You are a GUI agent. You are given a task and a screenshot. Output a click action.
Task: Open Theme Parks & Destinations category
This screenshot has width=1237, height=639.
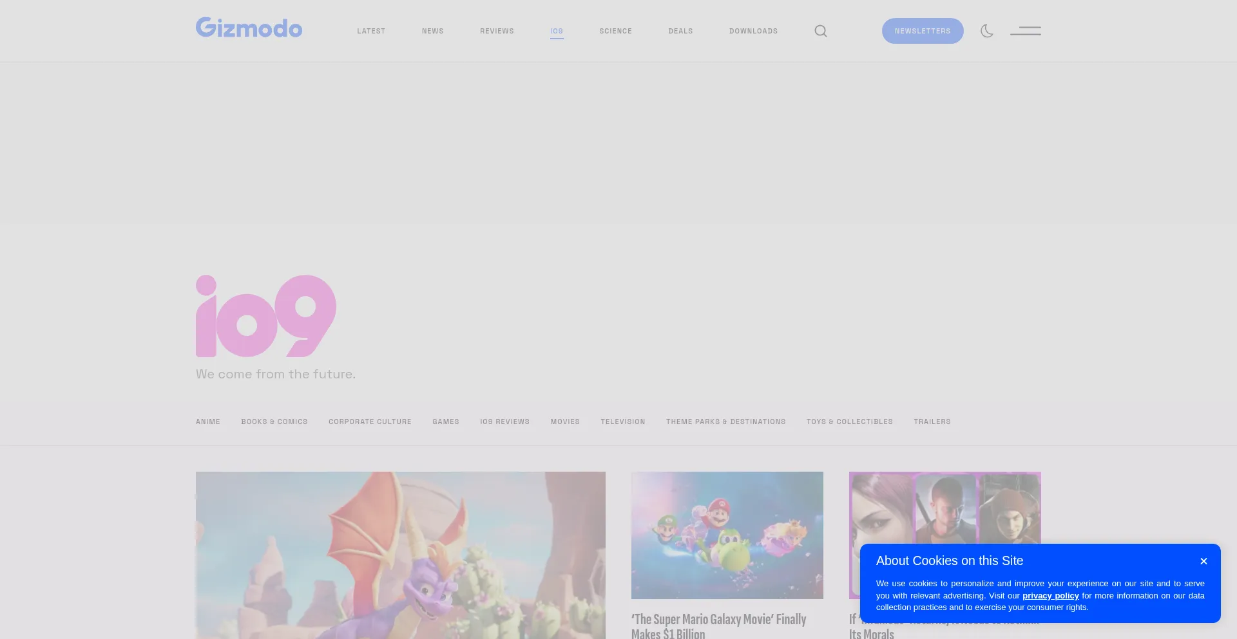point(726,421)
